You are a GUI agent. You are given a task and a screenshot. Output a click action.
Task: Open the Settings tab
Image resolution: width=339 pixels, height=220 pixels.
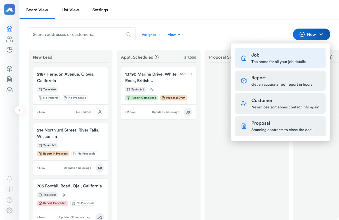(x=100, y=10)
